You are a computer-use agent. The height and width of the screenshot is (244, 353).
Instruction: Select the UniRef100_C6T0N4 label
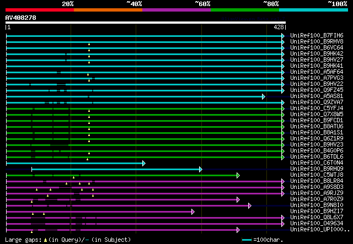click(317, 163)
